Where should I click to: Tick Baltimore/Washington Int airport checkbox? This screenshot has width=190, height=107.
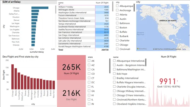[114, 69]
